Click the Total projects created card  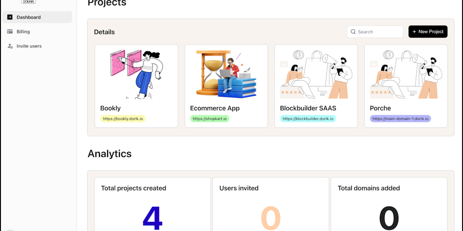[x=152, y=204]
